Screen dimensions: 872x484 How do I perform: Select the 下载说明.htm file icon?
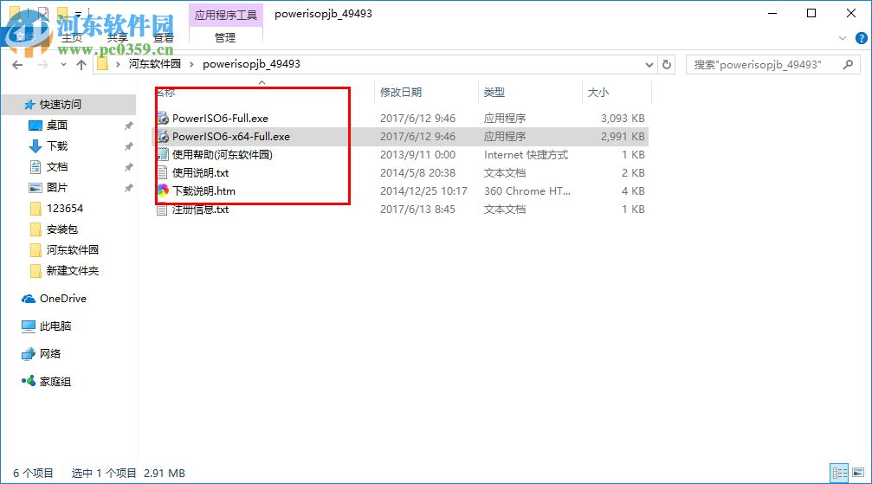163,190
